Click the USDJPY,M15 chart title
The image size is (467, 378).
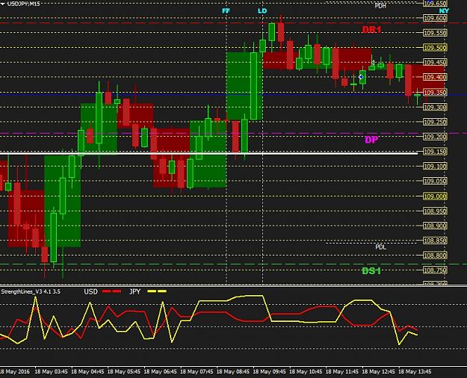click(x=24, y=4)
